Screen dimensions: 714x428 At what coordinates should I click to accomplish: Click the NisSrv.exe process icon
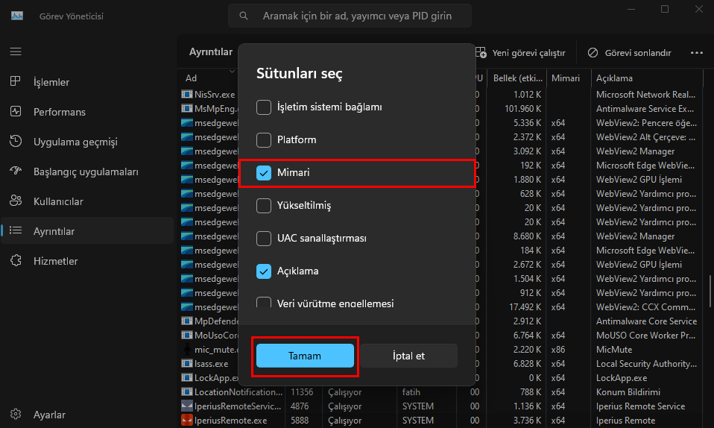point(186,95)
